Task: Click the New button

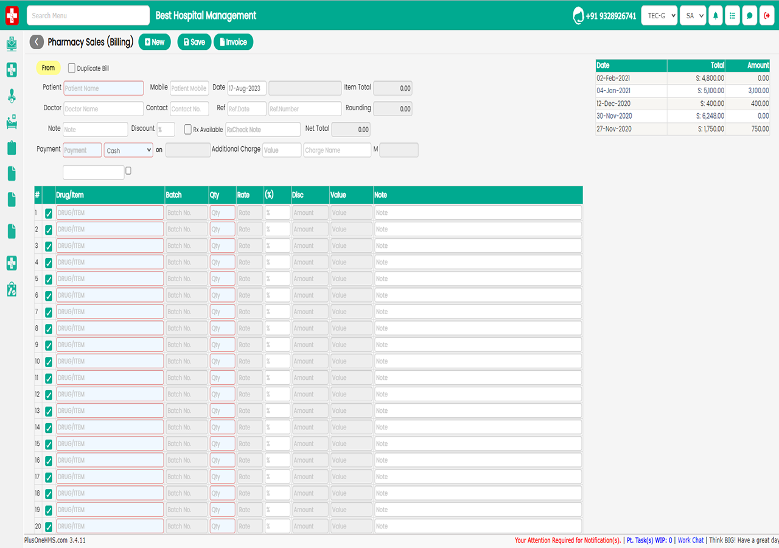Action: coord(155,42)
